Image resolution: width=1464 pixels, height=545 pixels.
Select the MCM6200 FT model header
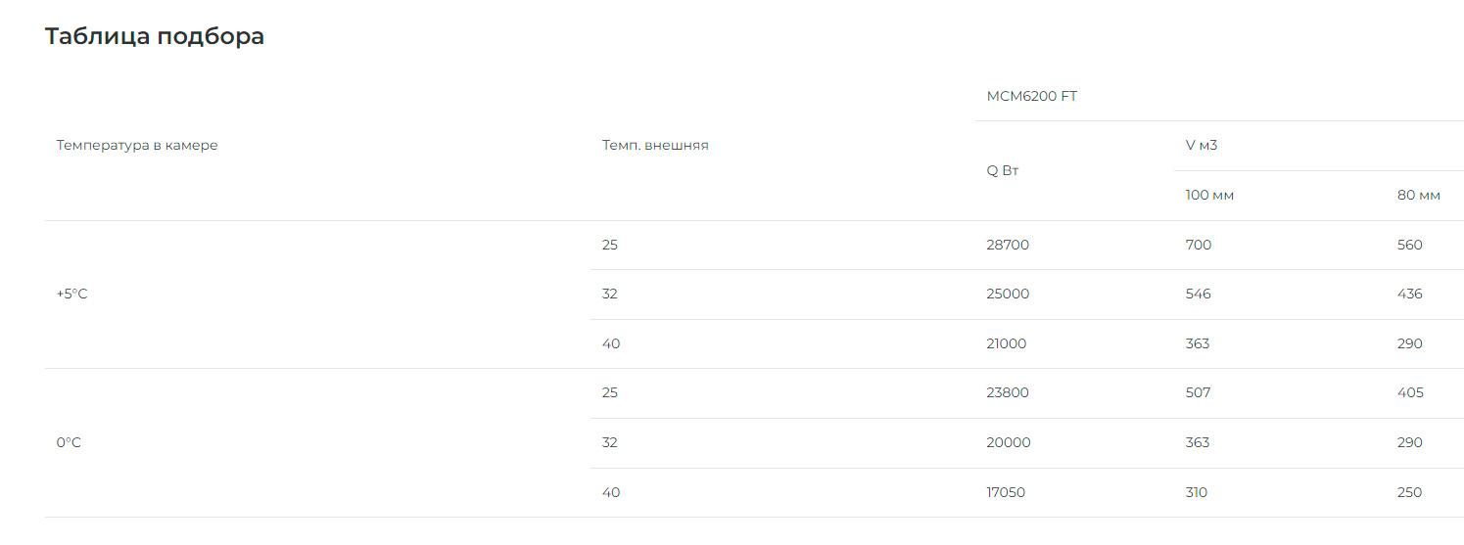tap(1031, 96)
